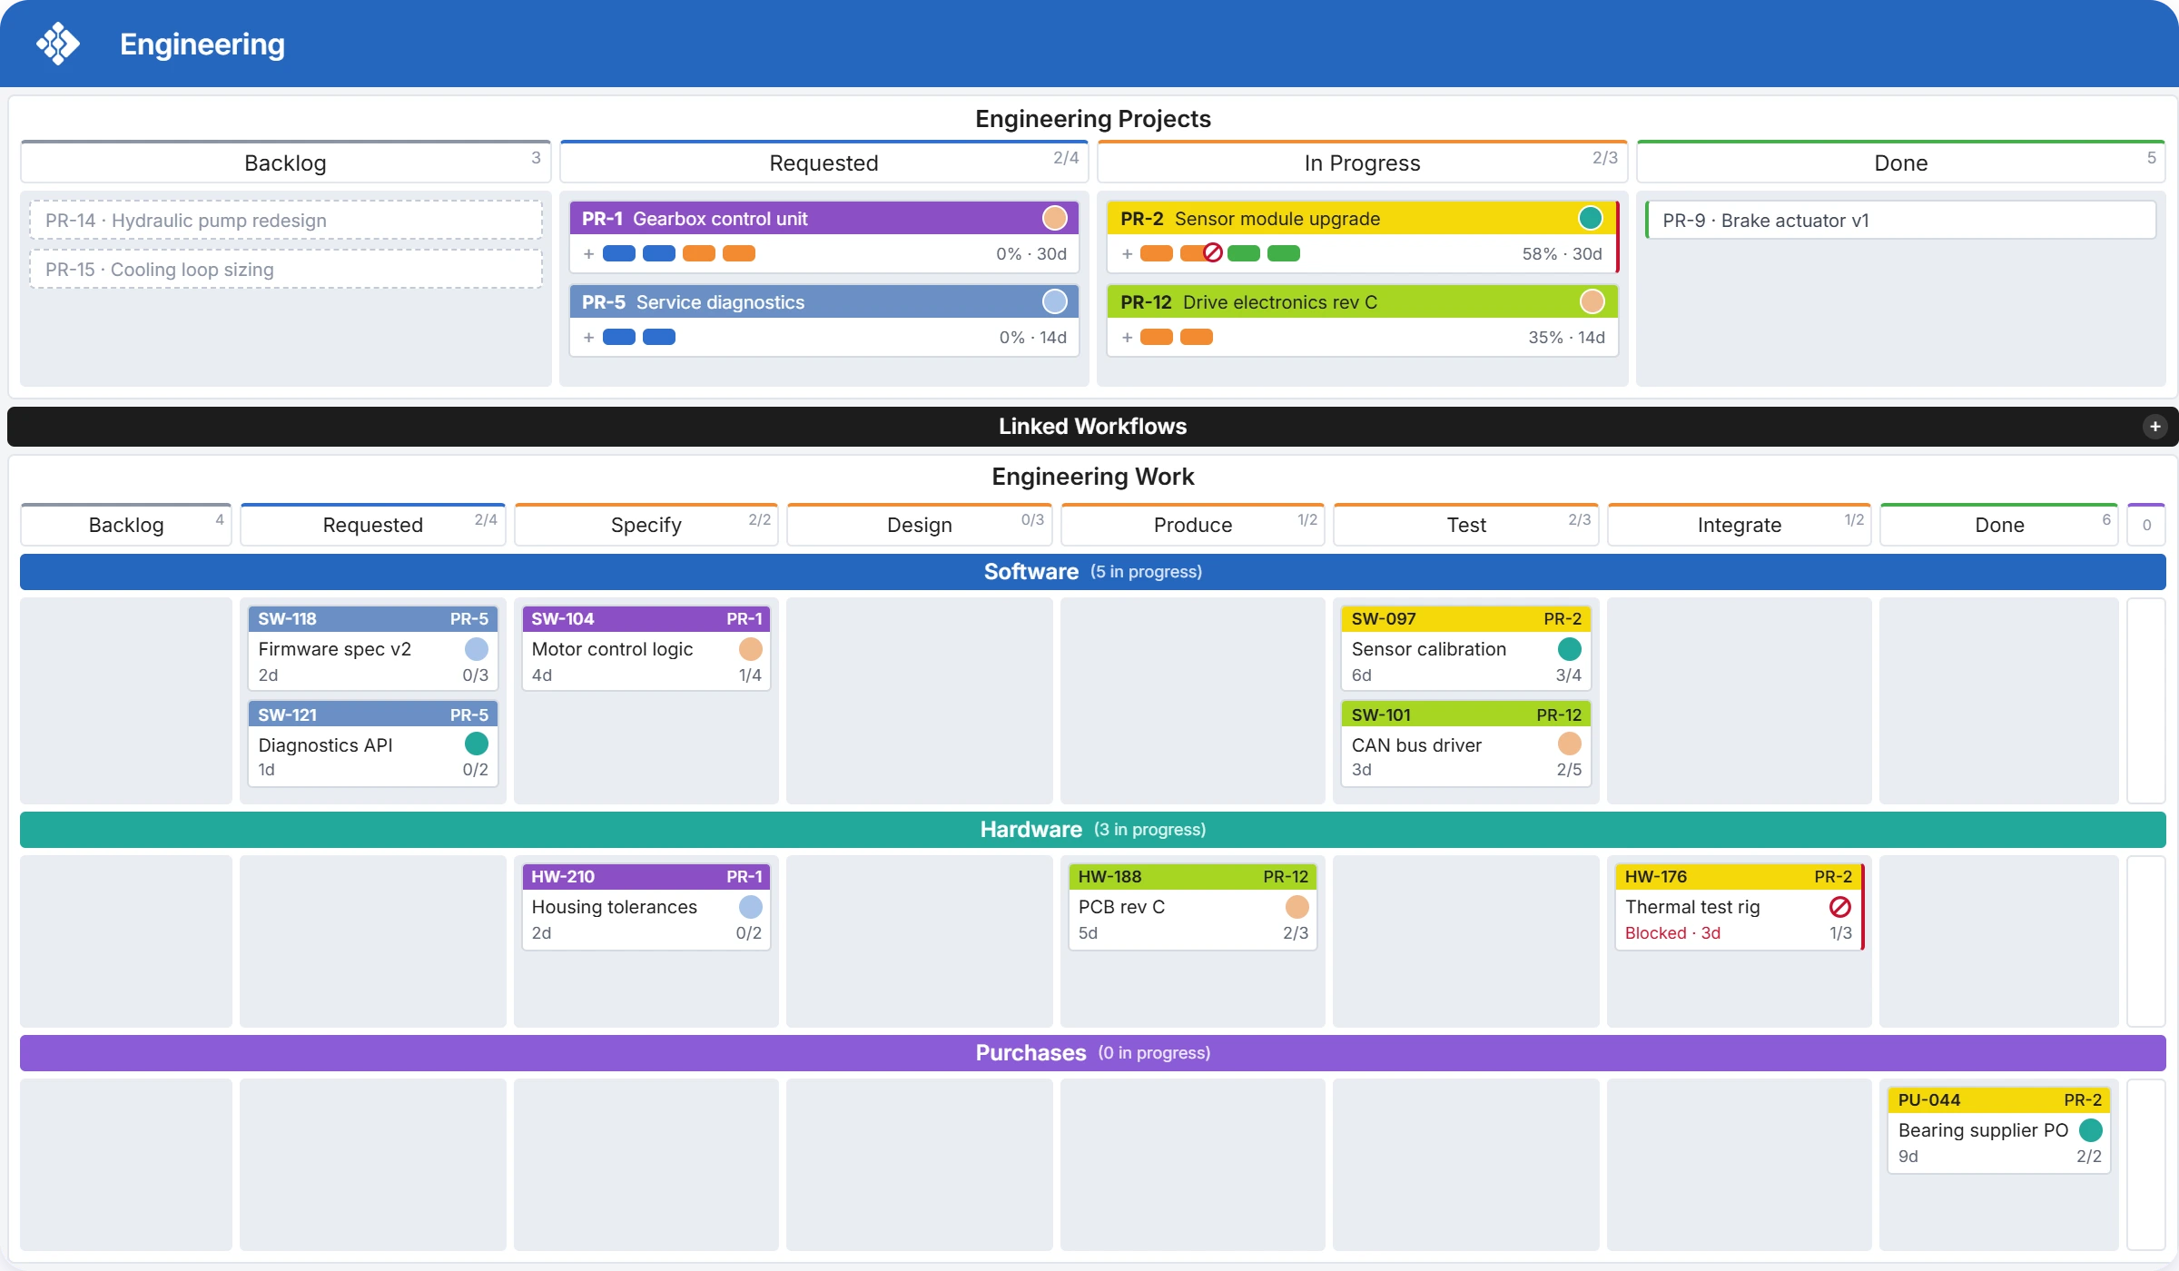This screenshot has width=2179, height=1271.
Task: Open PR-14 Hydraulic pump redesign backlog item
Action: (x=286, y=221)
